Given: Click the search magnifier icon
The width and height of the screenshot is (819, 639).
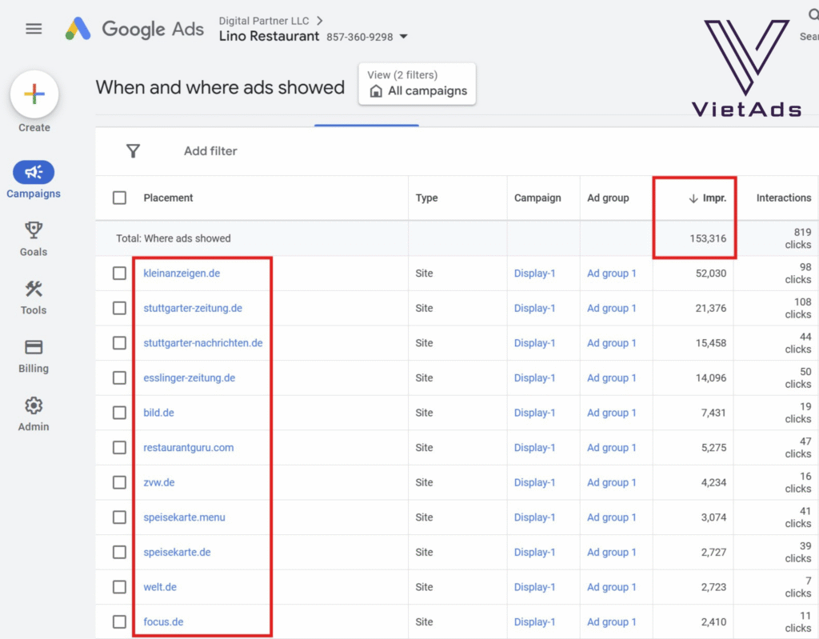Looking at the screenshot, I should point(813,14).
